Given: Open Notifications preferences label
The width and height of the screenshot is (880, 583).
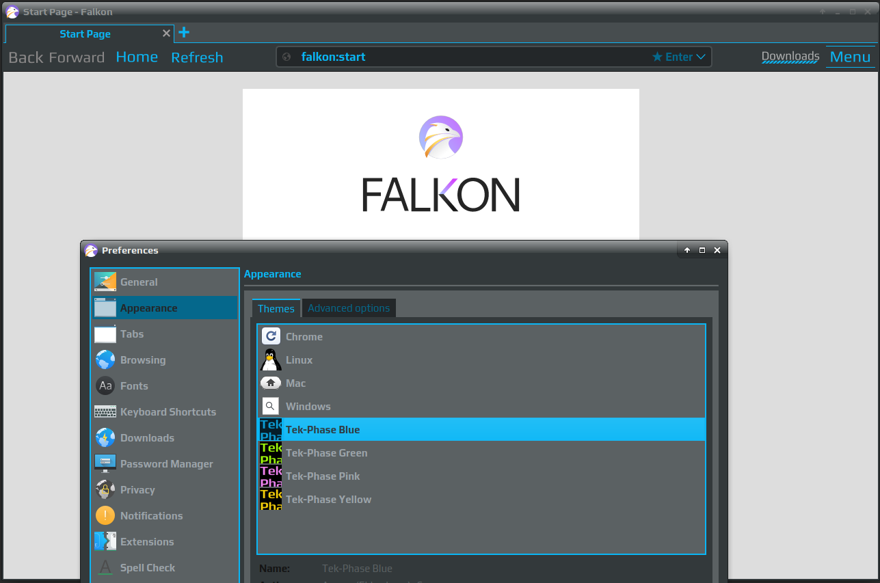Looking at the screenshot, I should click(x=152, y=515).
